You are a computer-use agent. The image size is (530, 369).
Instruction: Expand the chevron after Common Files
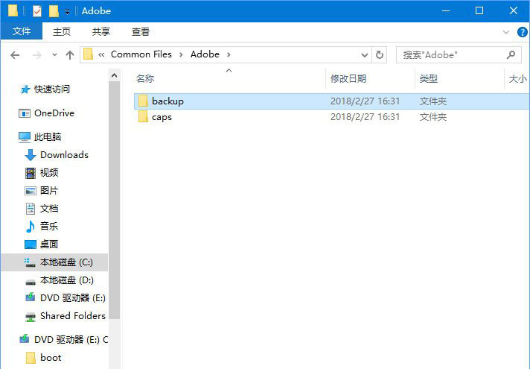pos(181,54)
